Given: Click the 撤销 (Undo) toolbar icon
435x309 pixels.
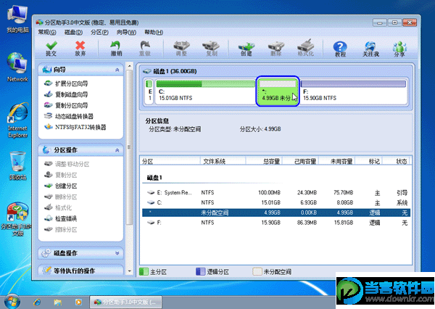Looking at the screenshot, I should tap(116, 49).
